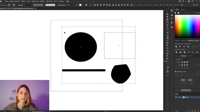Click the X coordinate input field
The width and height of the screenshot is (200, 112).
click(141, 5)
